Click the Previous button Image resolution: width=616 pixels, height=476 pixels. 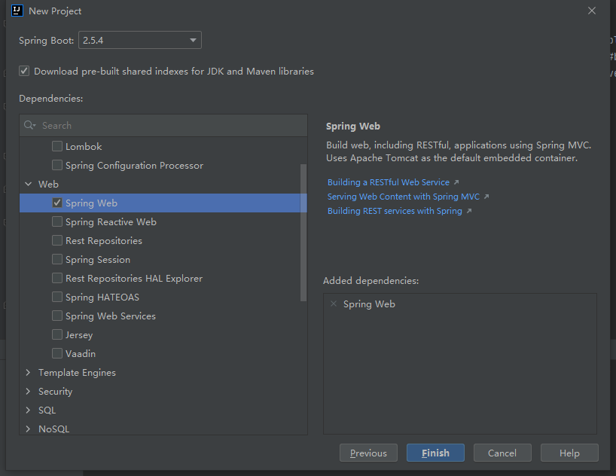click(368, 453)
